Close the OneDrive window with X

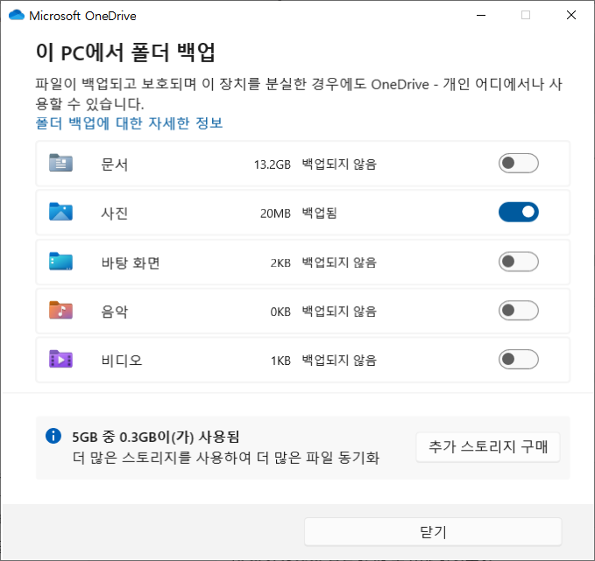(x=571, y=15)
